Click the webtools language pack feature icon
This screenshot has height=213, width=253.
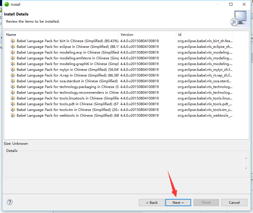pos(13,116)
